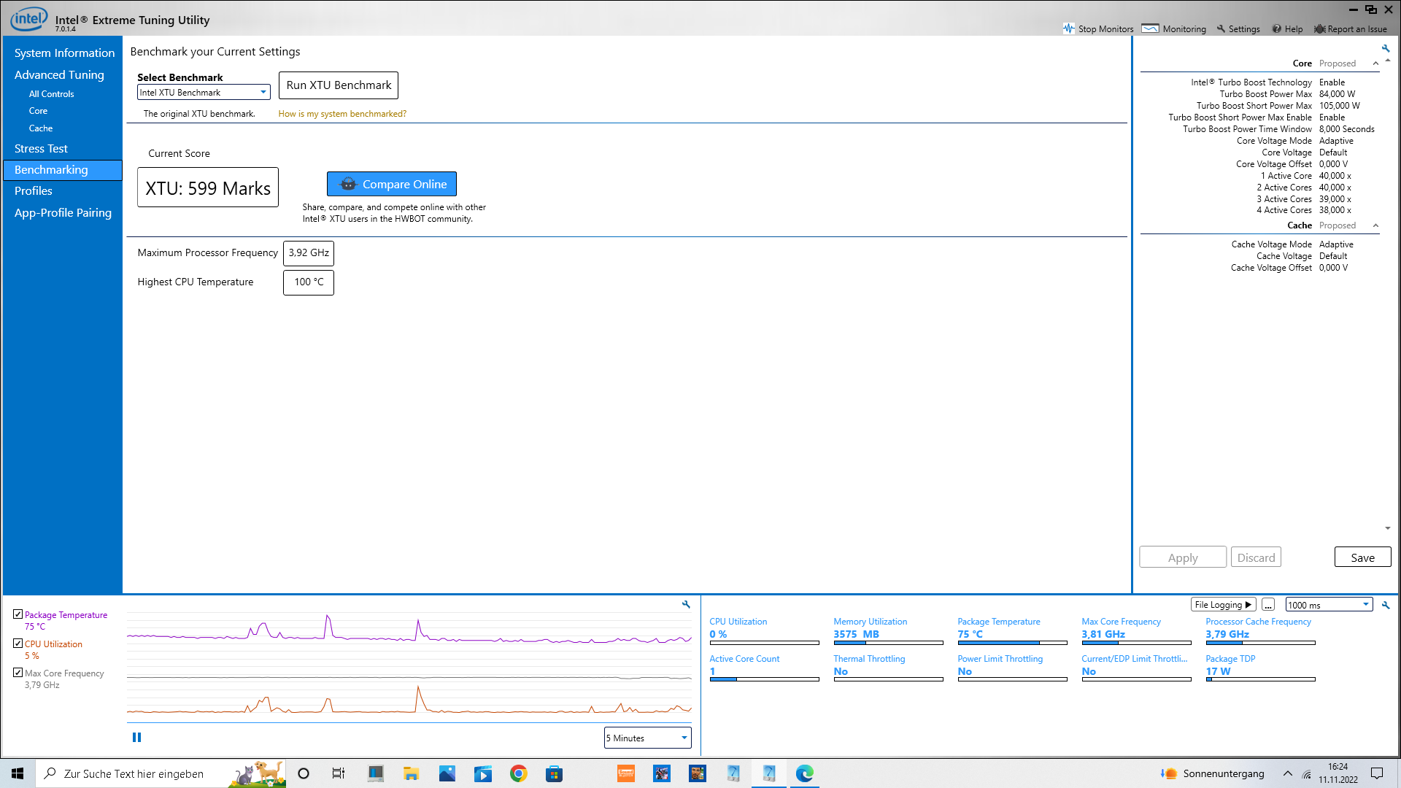The height and width of the screenshot is (788, 1401).
Task: Click wrench icon beside the 1000 ms interval
Action: pyautogui.click(x=1386, y=605)
